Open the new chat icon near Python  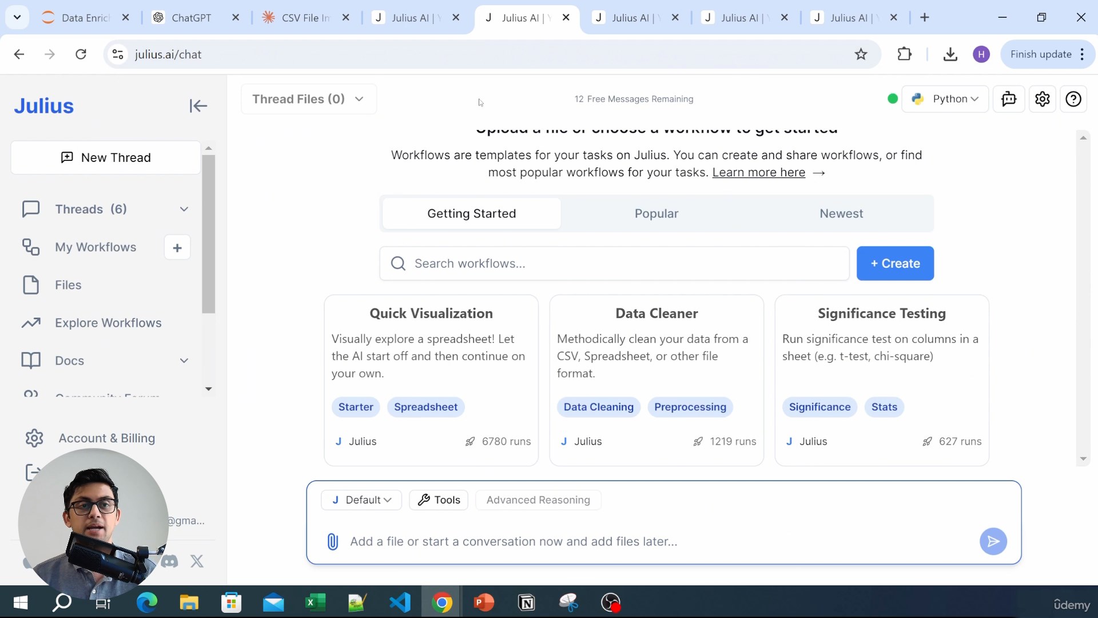point(1009,99)
